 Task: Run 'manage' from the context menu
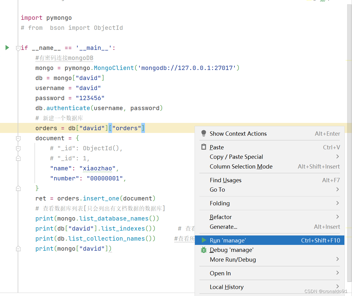(x=269, y=240)
